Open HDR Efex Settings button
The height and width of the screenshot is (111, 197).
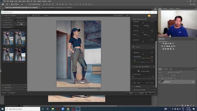click(12, 93)
